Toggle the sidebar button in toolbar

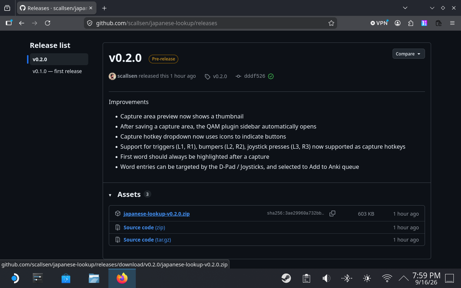(x=9, y=23)
